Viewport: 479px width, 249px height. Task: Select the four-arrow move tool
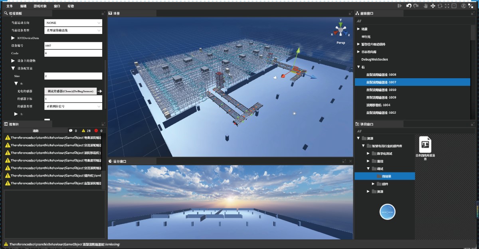(433, 6)
